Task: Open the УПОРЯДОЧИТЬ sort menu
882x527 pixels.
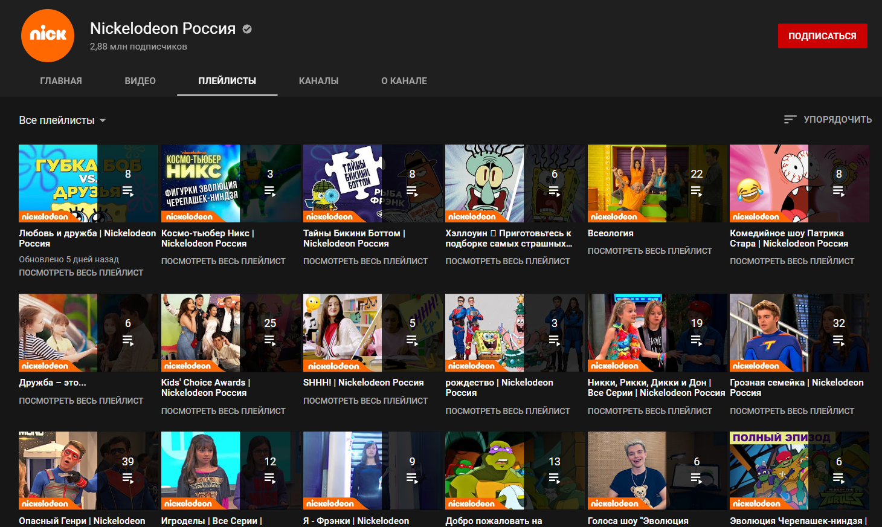Action: 837,120
